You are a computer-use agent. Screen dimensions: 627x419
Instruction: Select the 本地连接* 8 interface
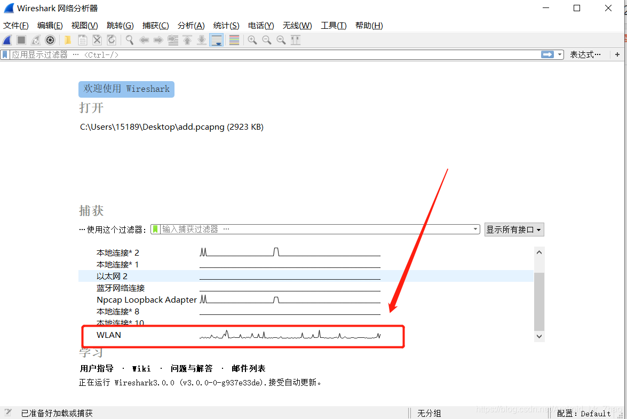[x=306, y=311]
